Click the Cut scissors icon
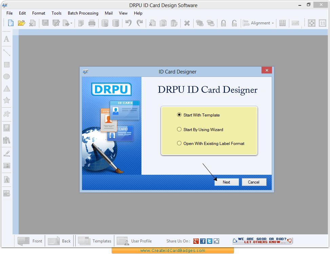The image size is (330, 254). (x=152, y=23)
